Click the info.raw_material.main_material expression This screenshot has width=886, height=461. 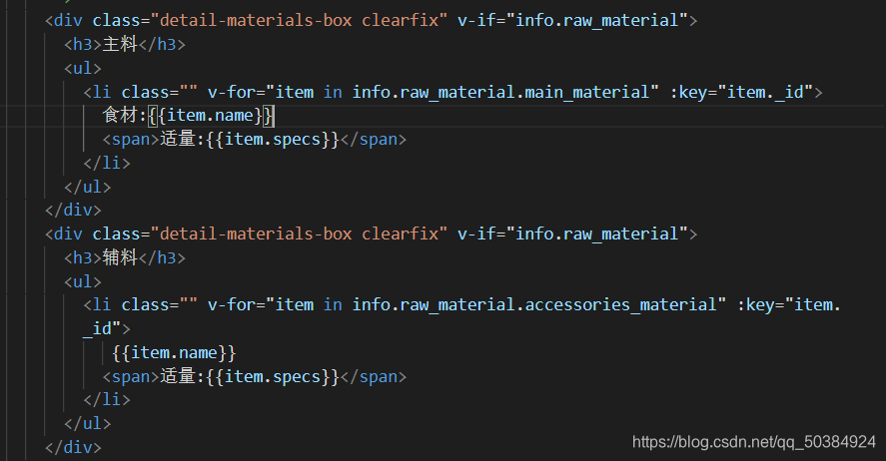tap(505, 92)
